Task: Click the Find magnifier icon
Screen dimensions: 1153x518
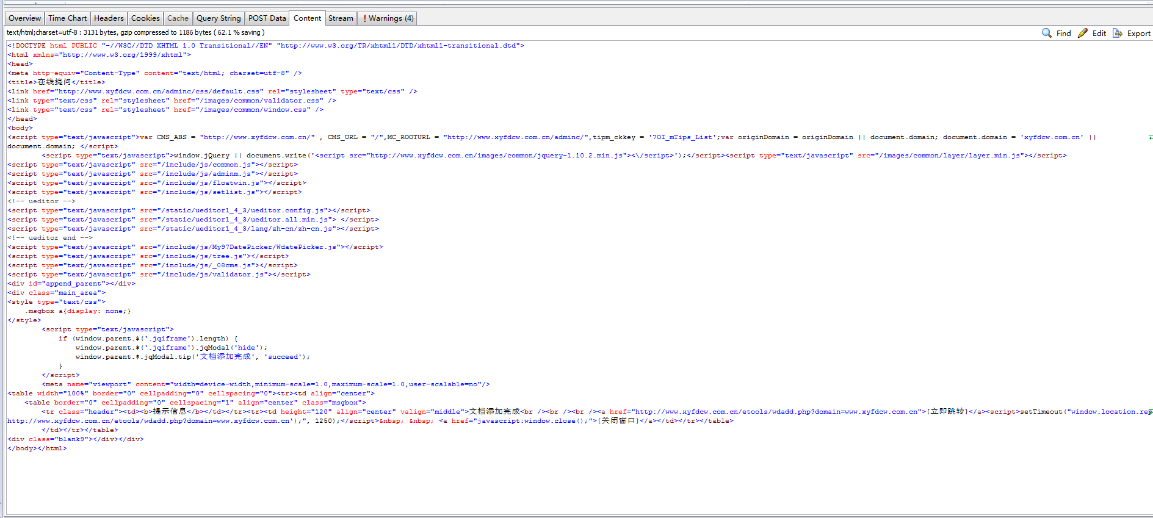Action: point(1046,33)
